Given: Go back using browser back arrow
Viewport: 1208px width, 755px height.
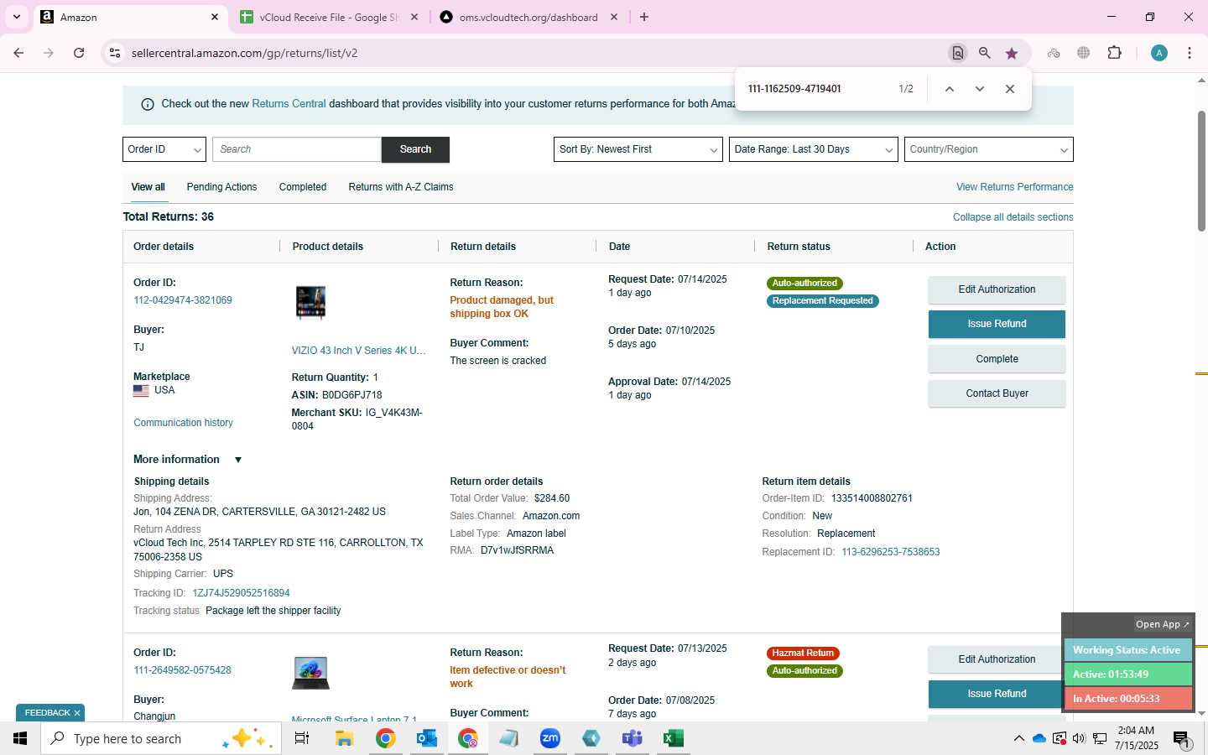Looking at the screenshot, I should 18,53.
